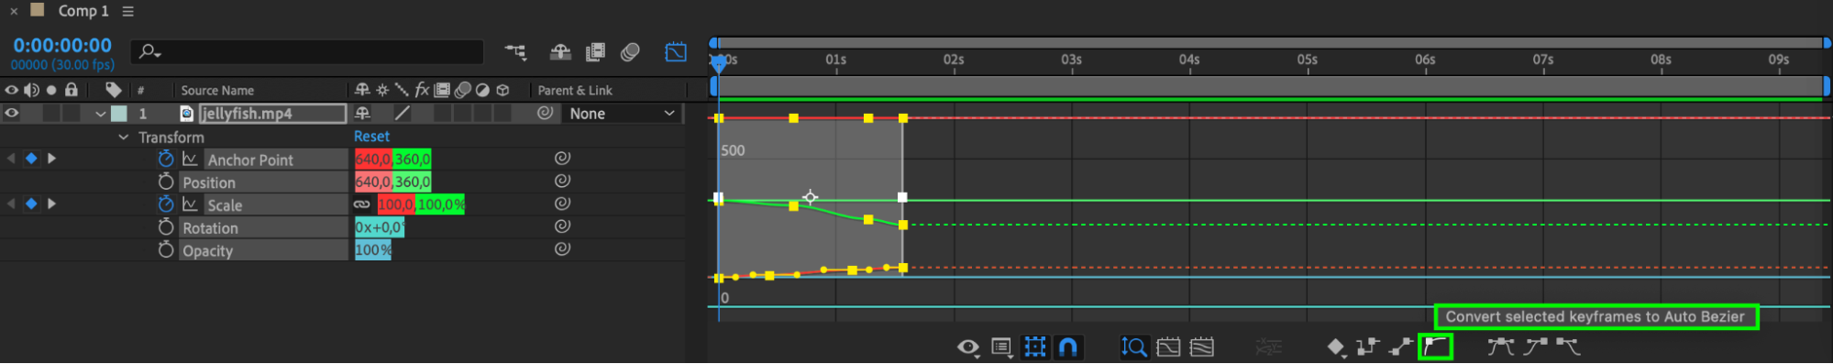Convert selected keyframes to Linear
The image size is (1833, 364).
point(1400,347)
